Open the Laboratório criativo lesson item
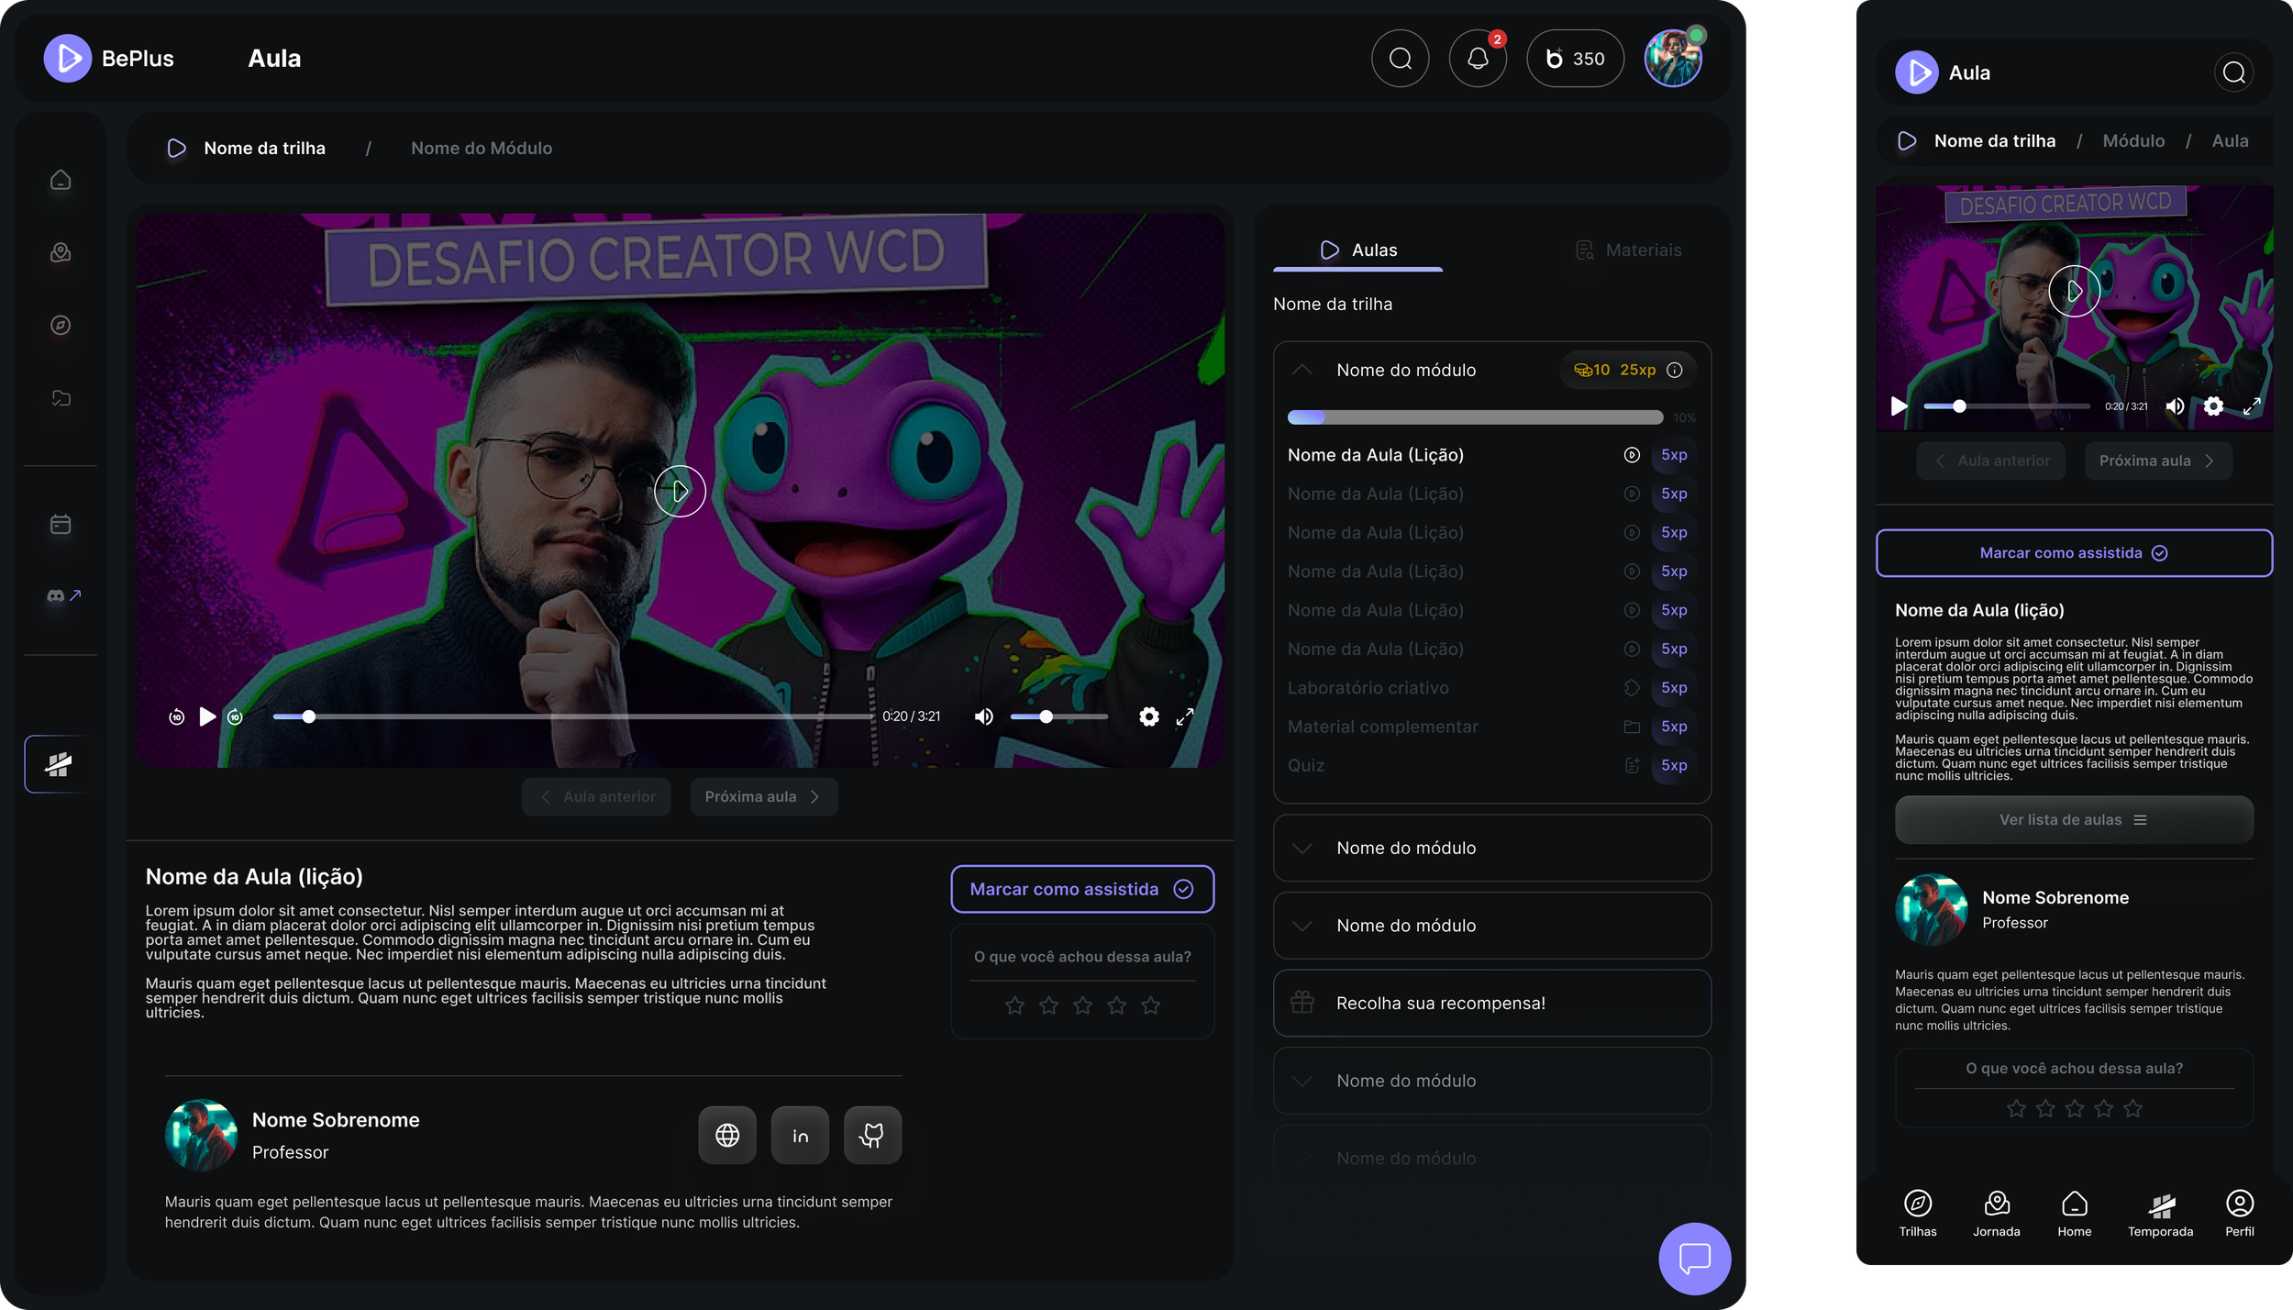The width and height of the screenshot is (2293, 1310). (1491, 688)
